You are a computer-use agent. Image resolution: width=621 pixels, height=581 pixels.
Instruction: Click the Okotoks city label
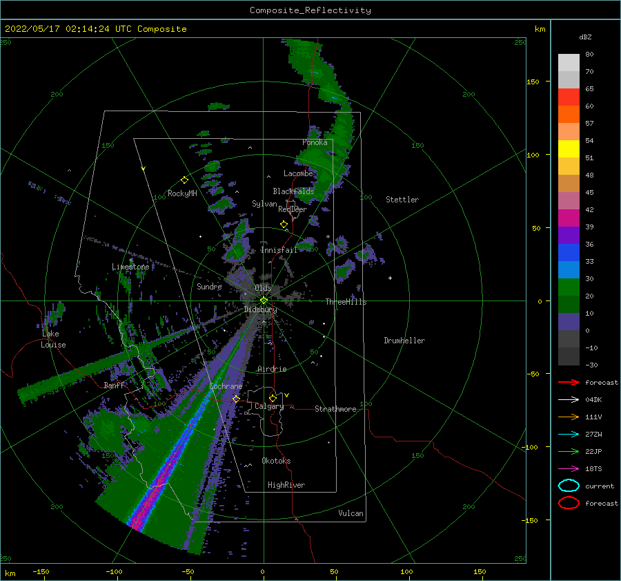(276, 461)
